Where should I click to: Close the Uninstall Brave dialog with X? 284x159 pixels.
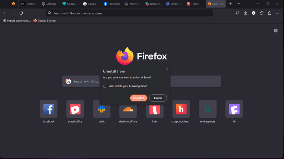coord(167,69)
